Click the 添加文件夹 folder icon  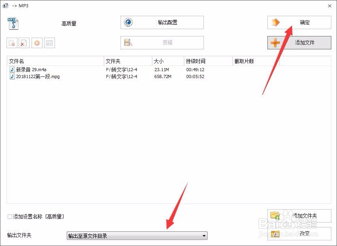point(275,215)
